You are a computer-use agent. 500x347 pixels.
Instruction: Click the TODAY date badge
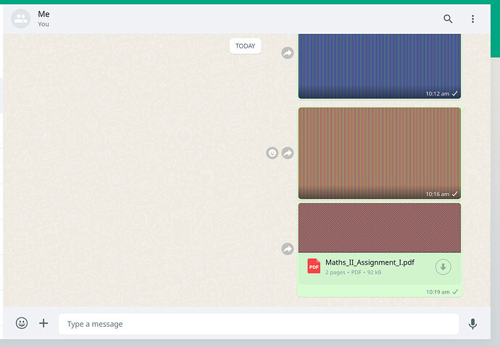[x=245, y=46]
